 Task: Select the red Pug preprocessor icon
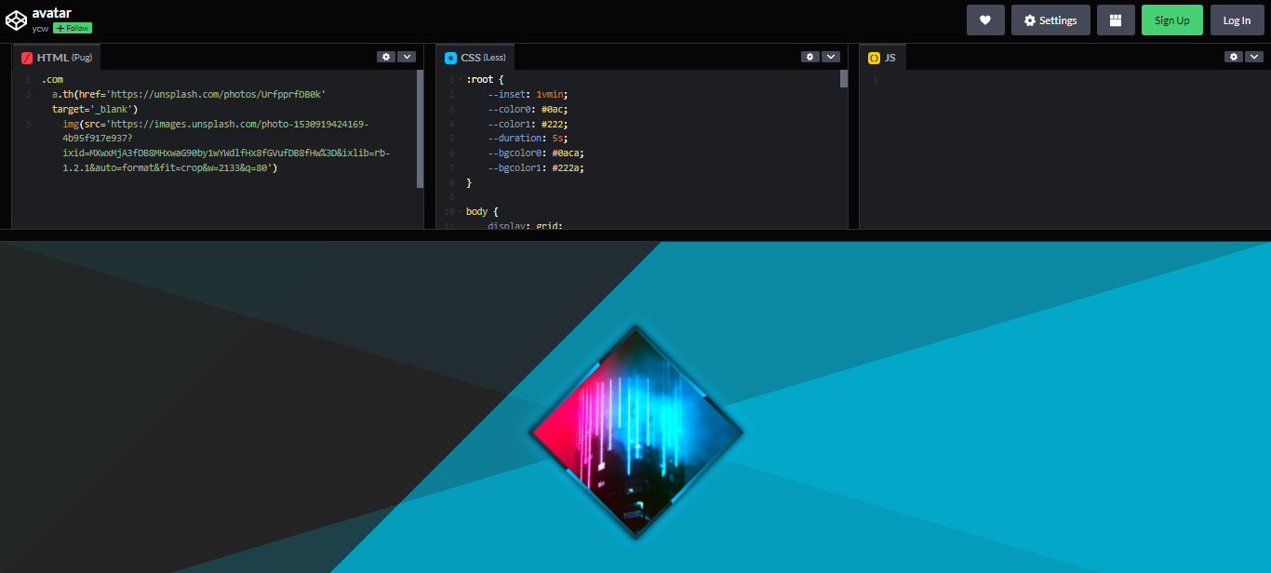point(26,57)
